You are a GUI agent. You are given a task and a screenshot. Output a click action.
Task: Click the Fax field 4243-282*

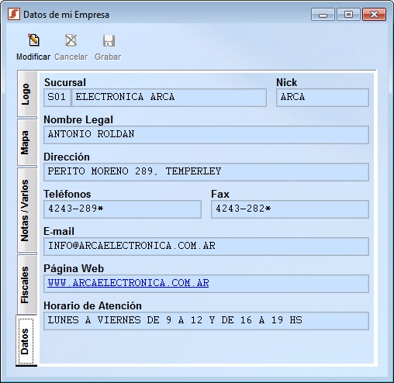pyautogui.click(x=290, y=209)
